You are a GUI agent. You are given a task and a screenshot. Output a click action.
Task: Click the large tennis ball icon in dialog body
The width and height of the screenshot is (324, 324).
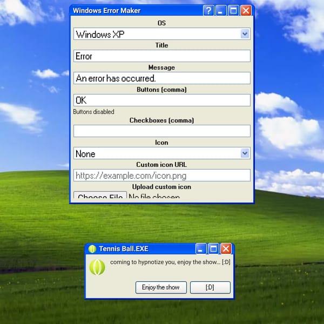coord(97,267)
